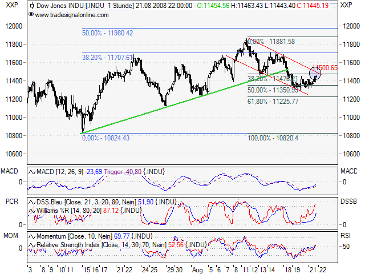Click the green open value O:11454.56
Image resolution: width=365 pixels, height=274 pixels.
[x=213, y=6]
